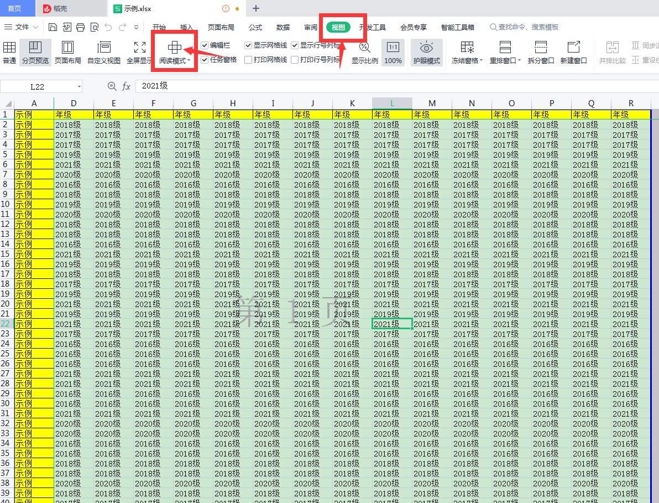659x503 pixels.
Task: Click the Save icon in quick access toolbar
Action: [x=53, y=27]
